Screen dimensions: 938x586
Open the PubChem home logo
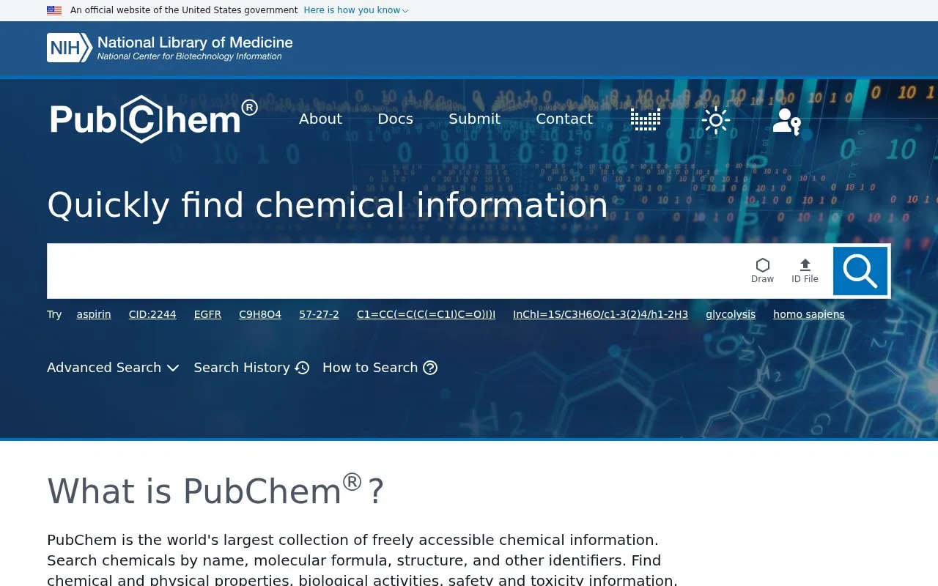[154, 119]
